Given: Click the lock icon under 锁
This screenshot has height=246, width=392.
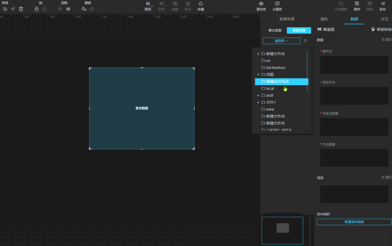Looking at the screenshot, I should point(37,9).
